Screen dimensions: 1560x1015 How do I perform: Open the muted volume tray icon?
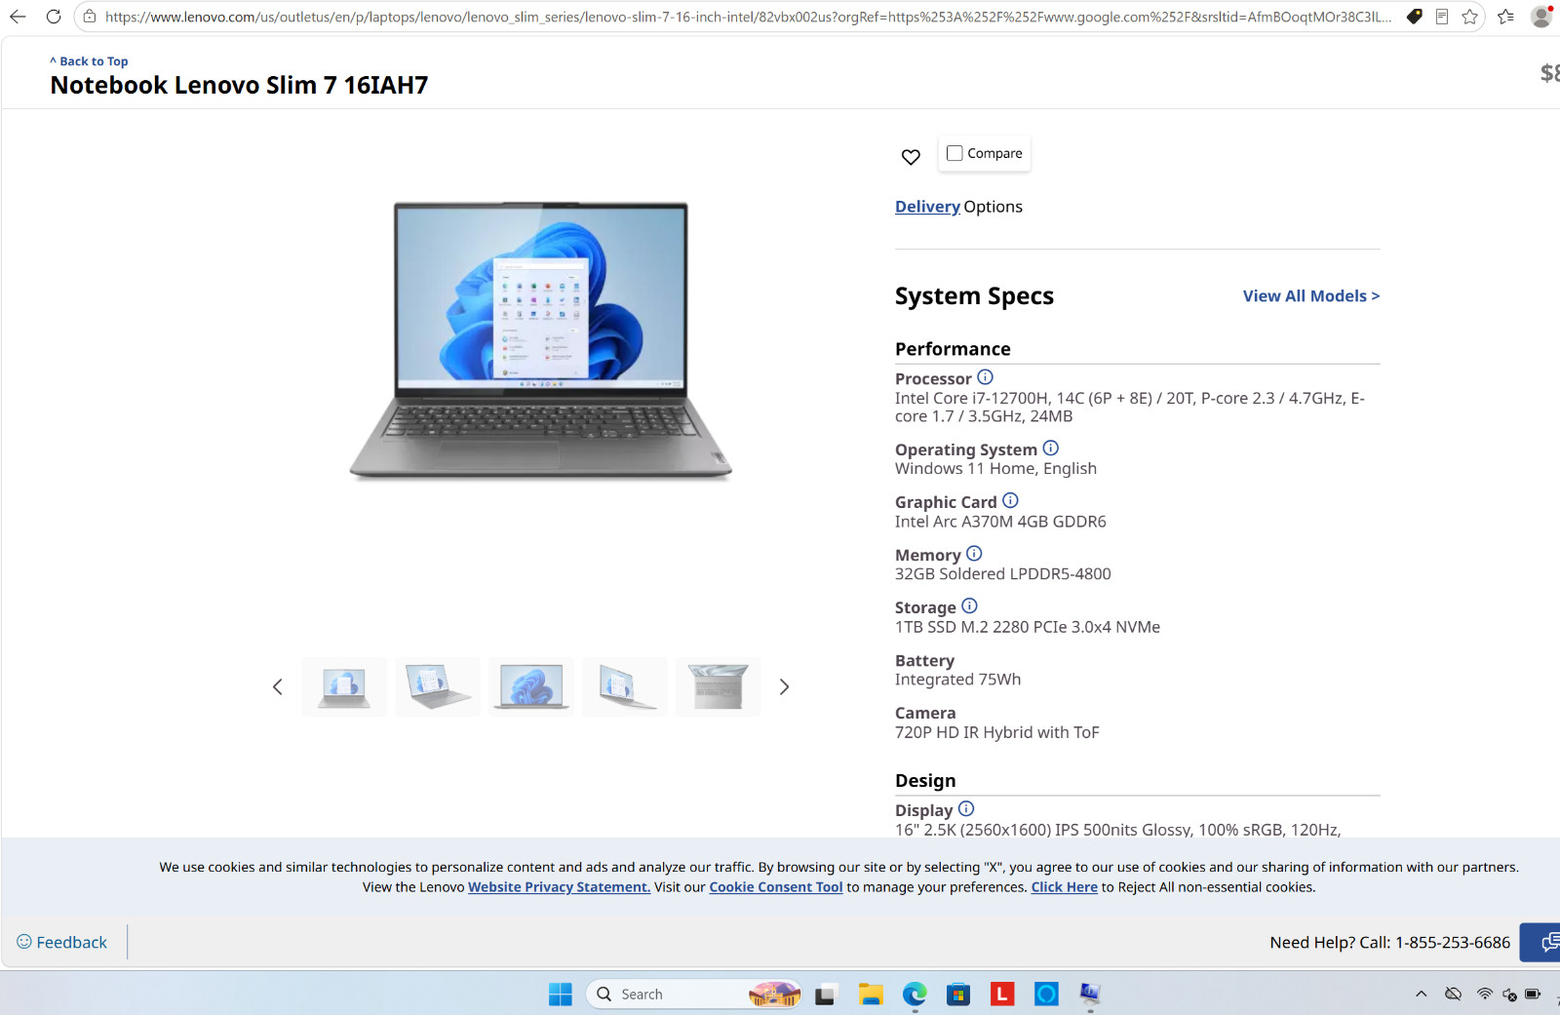(x=1509, y=995)
